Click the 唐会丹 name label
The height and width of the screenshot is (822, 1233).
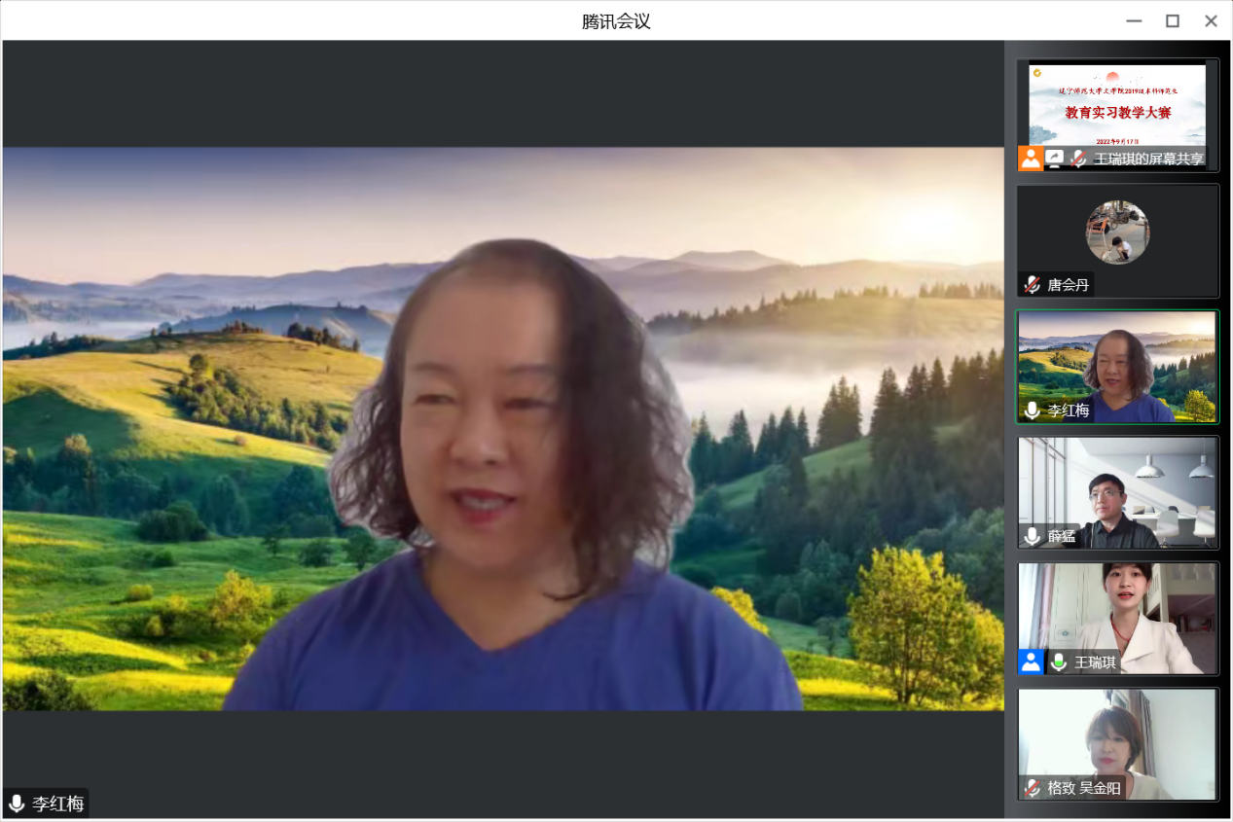1068,285
